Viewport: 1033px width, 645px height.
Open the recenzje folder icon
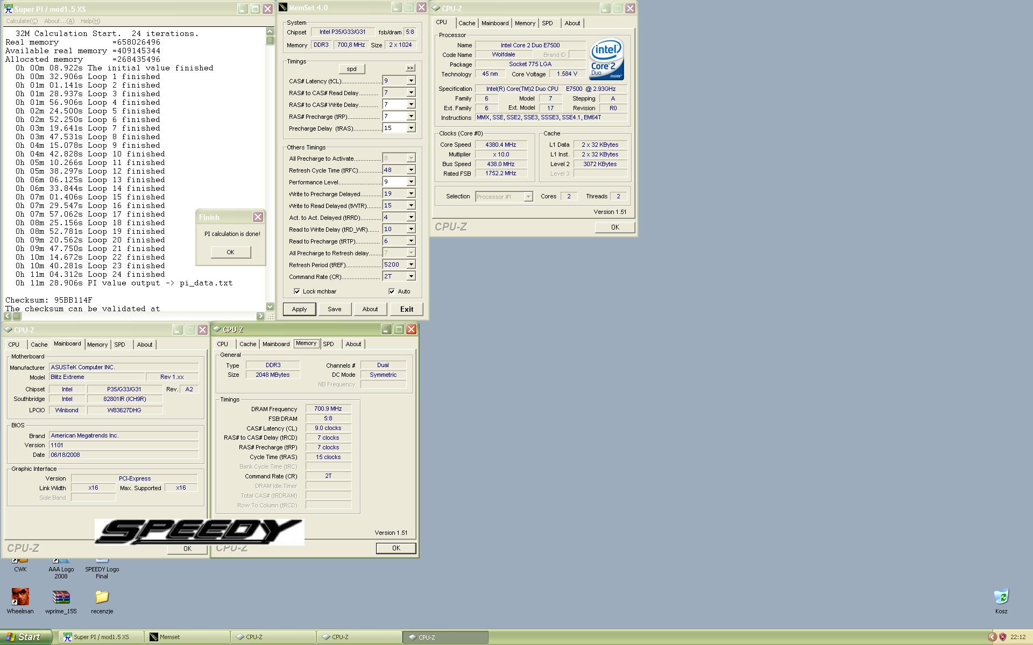(102, 601)
